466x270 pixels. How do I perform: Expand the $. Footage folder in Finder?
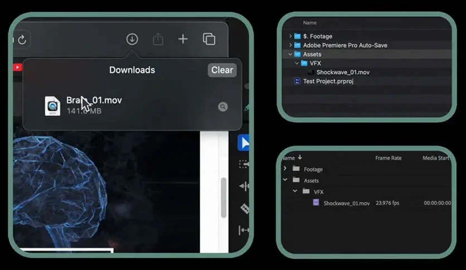pyautogui.click(x=290, y=36)
